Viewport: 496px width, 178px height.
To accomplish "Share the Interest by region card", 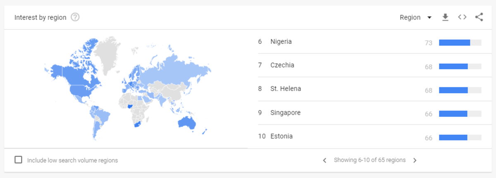I will [x=479, y=17].
